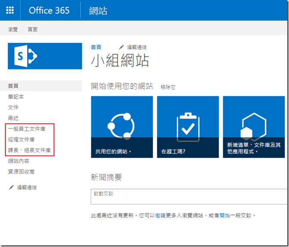
Task: Click the pencil icon in the left sidebar
Action: coord(11,187)
